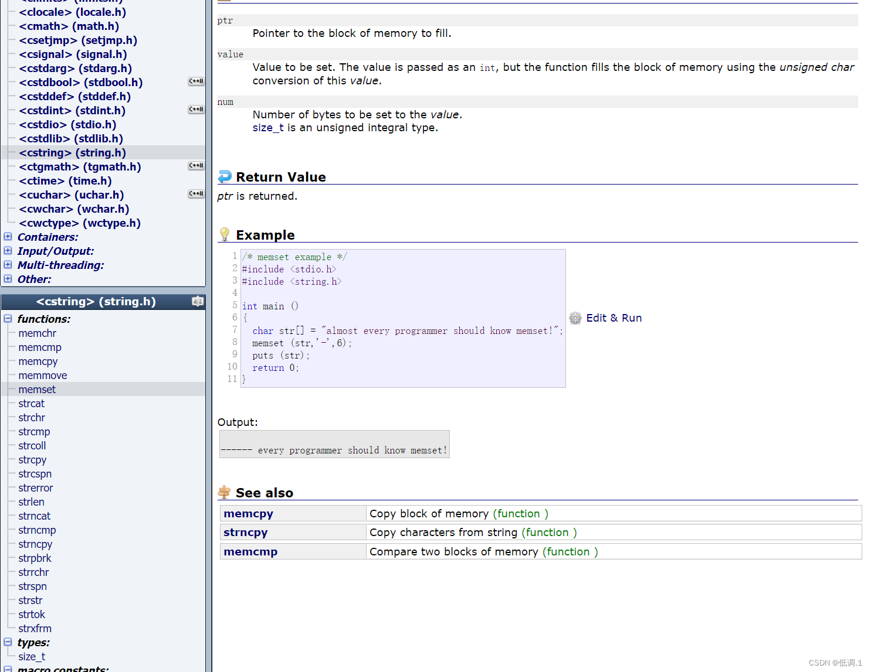Image resolution: width=871 pixels, height=672 pixels.
Task: Select the highlighted memset sidebar entry
Action: [37, 390]
